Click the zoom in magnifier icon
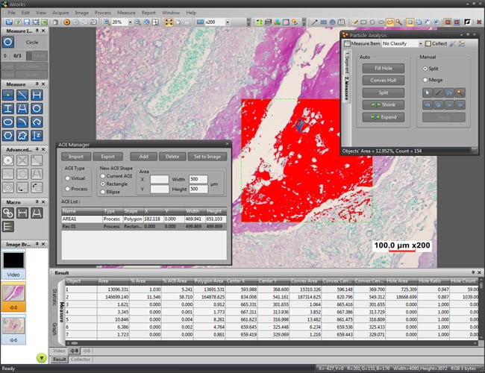The height and width of the screenshot is (373, 485). coord(106,22)
